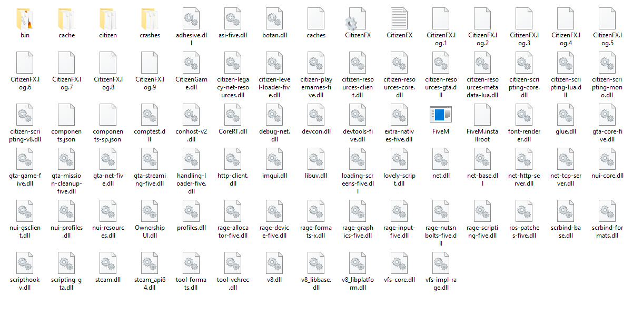The image size is (633, 316).
Task: Select the libuv.dll file icon
Action: (316, 159)
